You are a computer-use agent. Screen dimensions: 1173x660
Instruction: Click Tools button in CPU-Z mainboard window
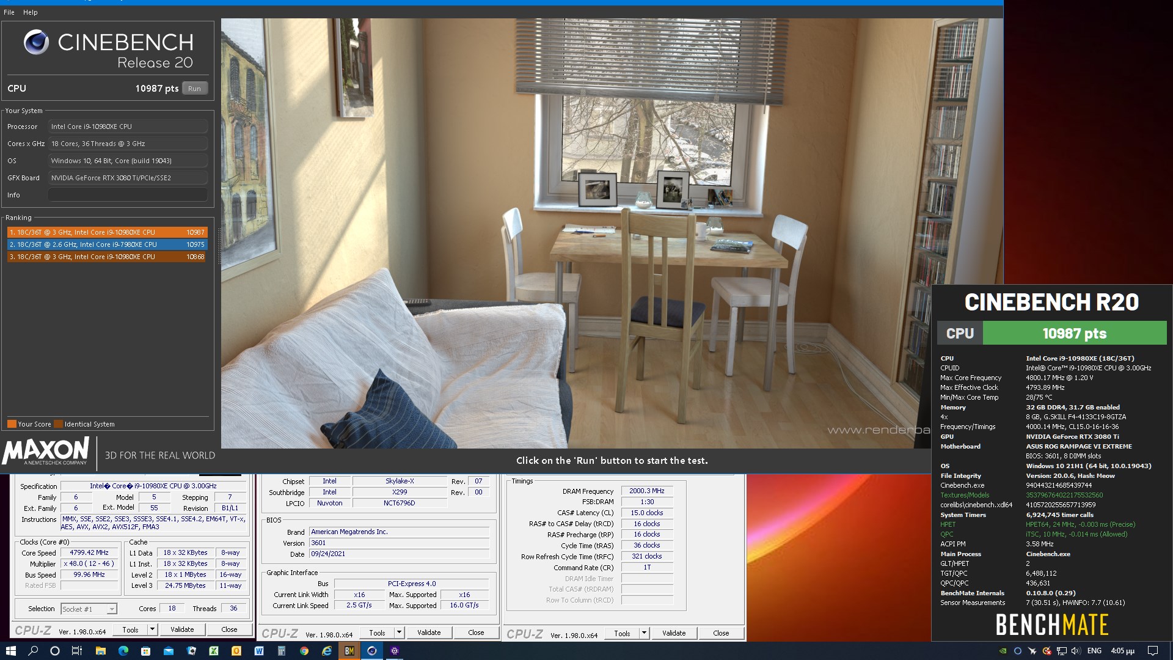[x=377, y=633]
